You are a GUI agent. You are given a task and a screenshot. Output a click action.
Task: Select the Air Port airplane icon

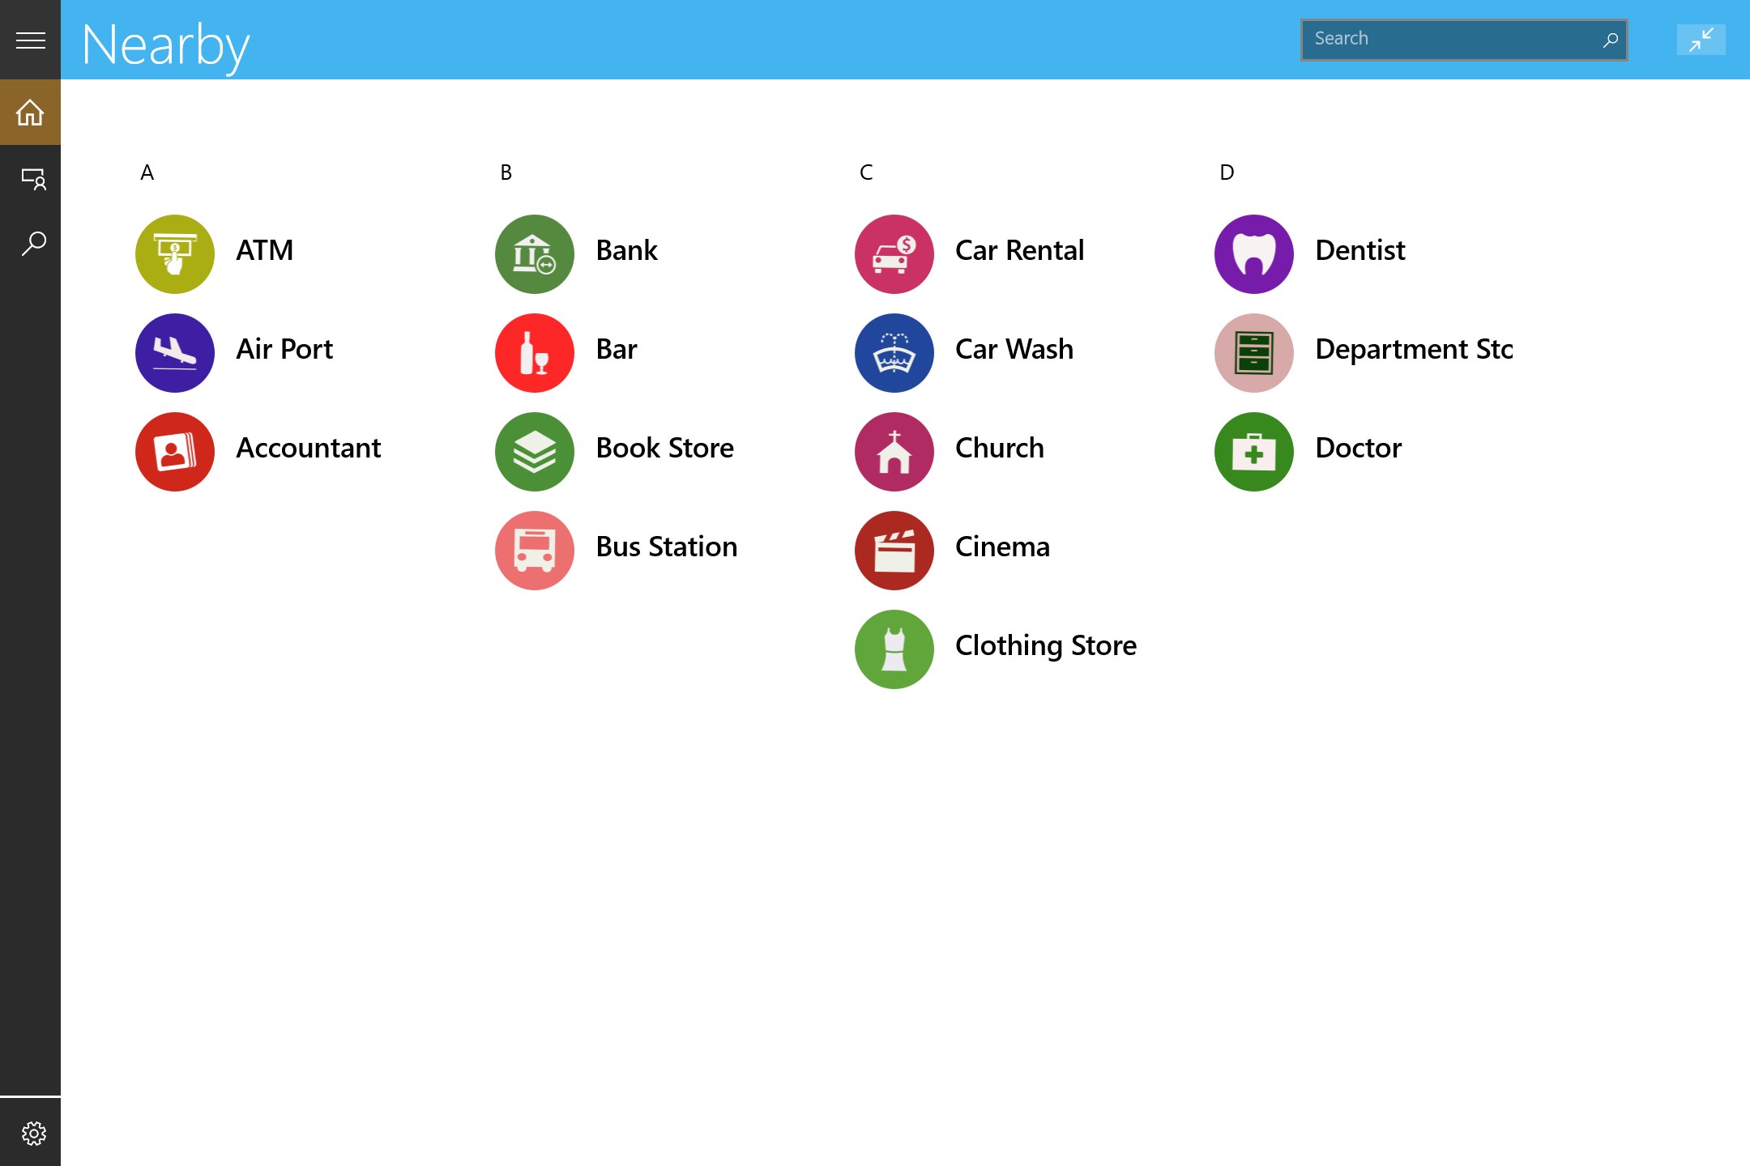175,352
